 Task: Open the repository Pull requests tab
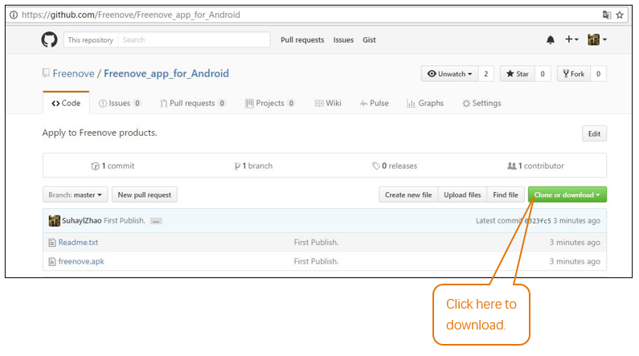[x=193, y=103]
